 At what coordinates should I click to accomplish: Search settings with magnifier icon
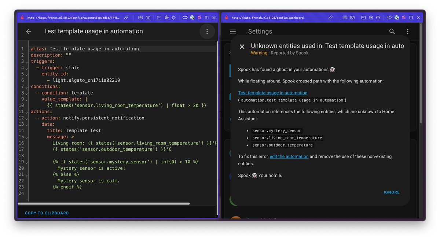[392, 32]
